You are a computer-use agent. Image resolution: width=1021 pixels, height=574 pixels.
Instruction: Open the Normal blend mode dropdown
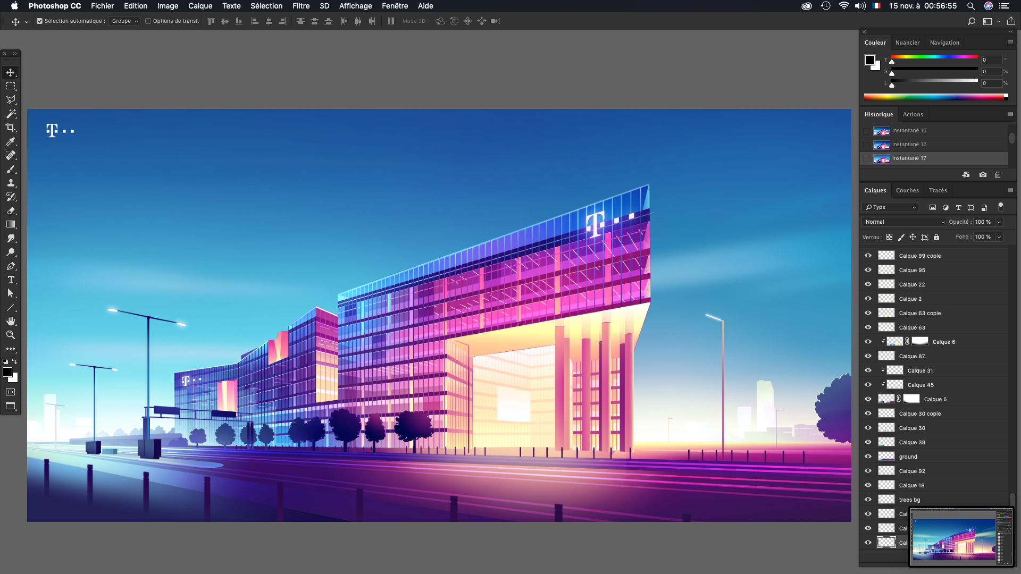pyautogui.click(x=903, y=222)
